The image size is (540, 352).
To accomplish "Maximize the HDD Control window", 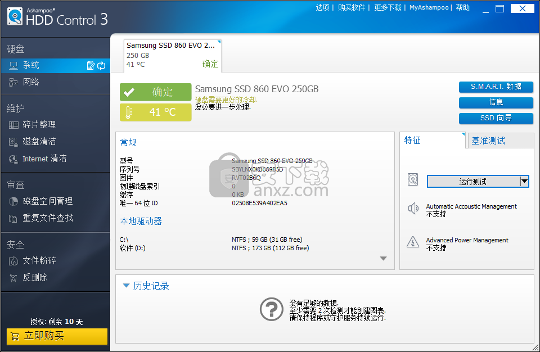I will (499, 9).
